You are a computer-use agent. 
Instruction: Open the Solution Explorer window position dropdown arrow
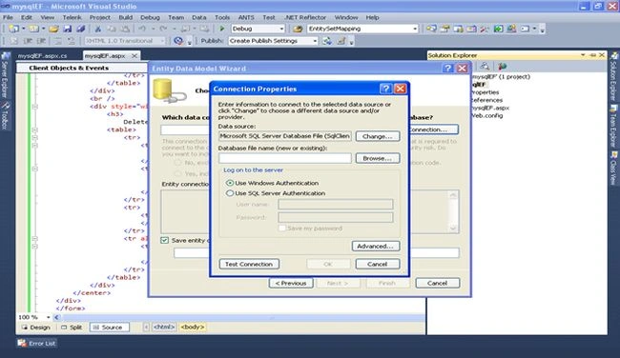click(x=583, y=55)
